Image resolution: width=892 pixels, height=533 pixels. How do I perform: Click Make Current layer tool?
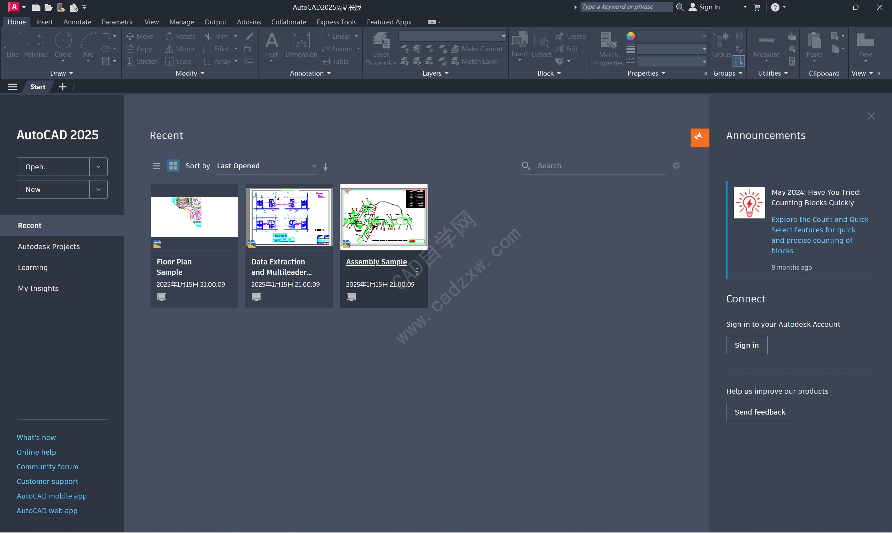[477, 49]
